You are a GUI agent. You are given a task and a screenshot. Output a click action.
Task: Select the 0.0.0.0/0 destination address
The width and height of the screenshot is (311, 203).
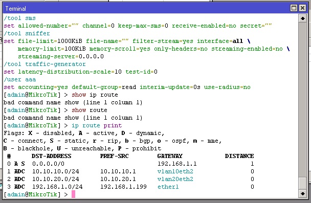click(49, 164)
